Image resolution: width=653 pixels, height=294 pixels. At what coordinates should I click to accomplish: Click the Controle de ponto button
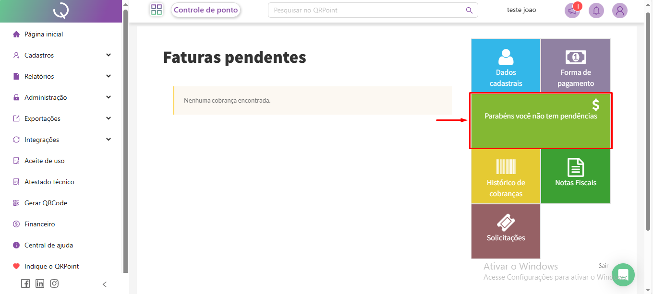206,10
